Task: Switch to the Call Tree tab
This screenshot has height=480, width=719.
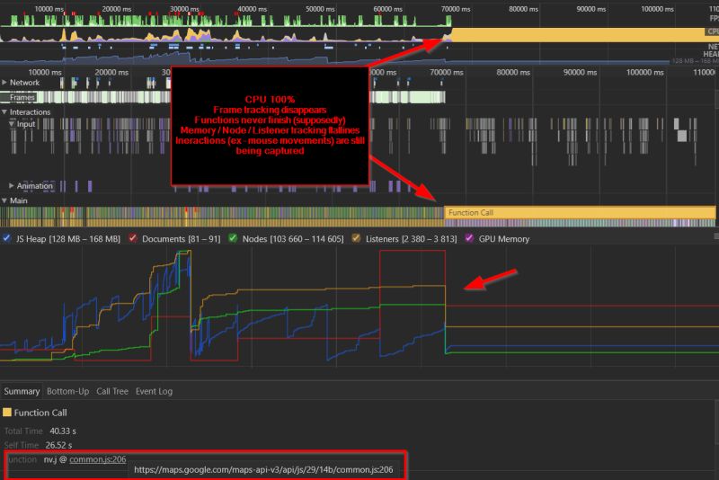Action: (112, 391)
